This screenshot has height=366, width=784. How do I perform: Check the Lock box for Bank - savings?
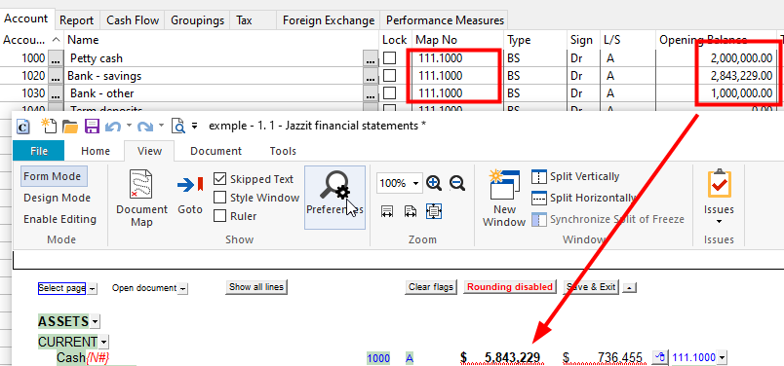point(389,76)
